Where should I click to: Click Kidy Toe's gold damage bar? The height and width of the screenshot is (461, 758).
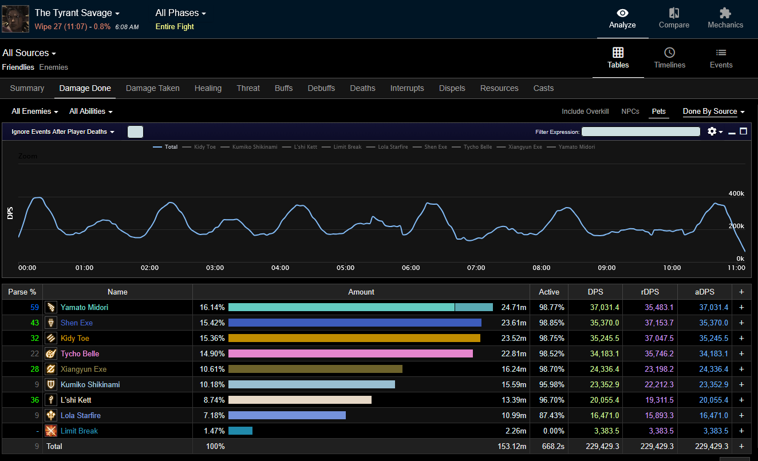coord(354,338)
